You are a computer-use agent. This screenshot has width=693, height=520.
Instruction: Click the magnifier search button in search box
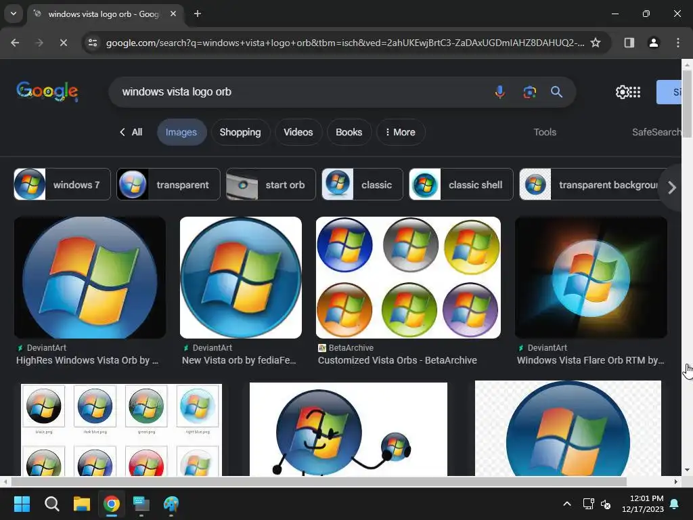click(x=556, y=92)
